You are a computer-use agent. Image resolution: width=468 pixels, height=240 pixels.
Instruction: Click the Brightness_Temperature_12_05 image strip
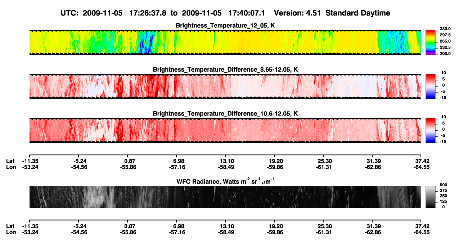[x=225, y=42]
